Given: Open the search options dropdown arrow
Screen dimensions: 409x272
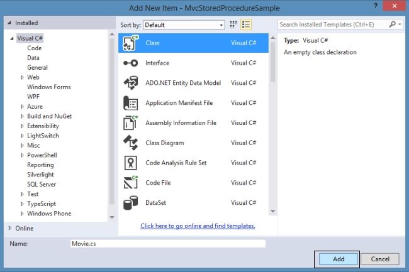Looking at the screenshot, I should [x=400, y=24].
